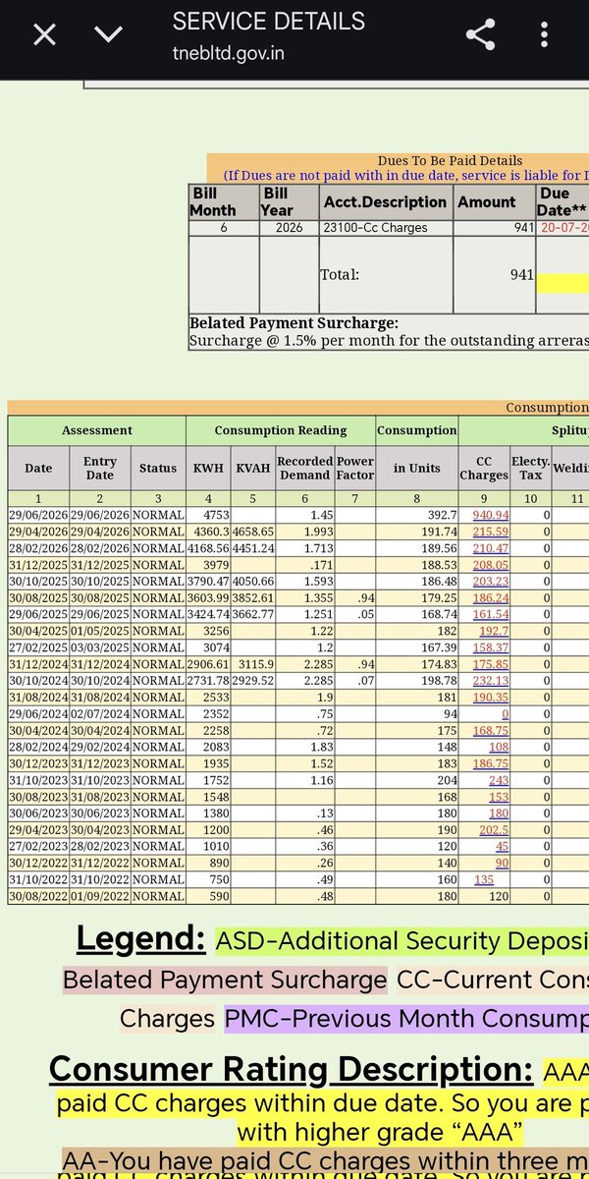Open CC charges link 192.7

pos(493,631)
